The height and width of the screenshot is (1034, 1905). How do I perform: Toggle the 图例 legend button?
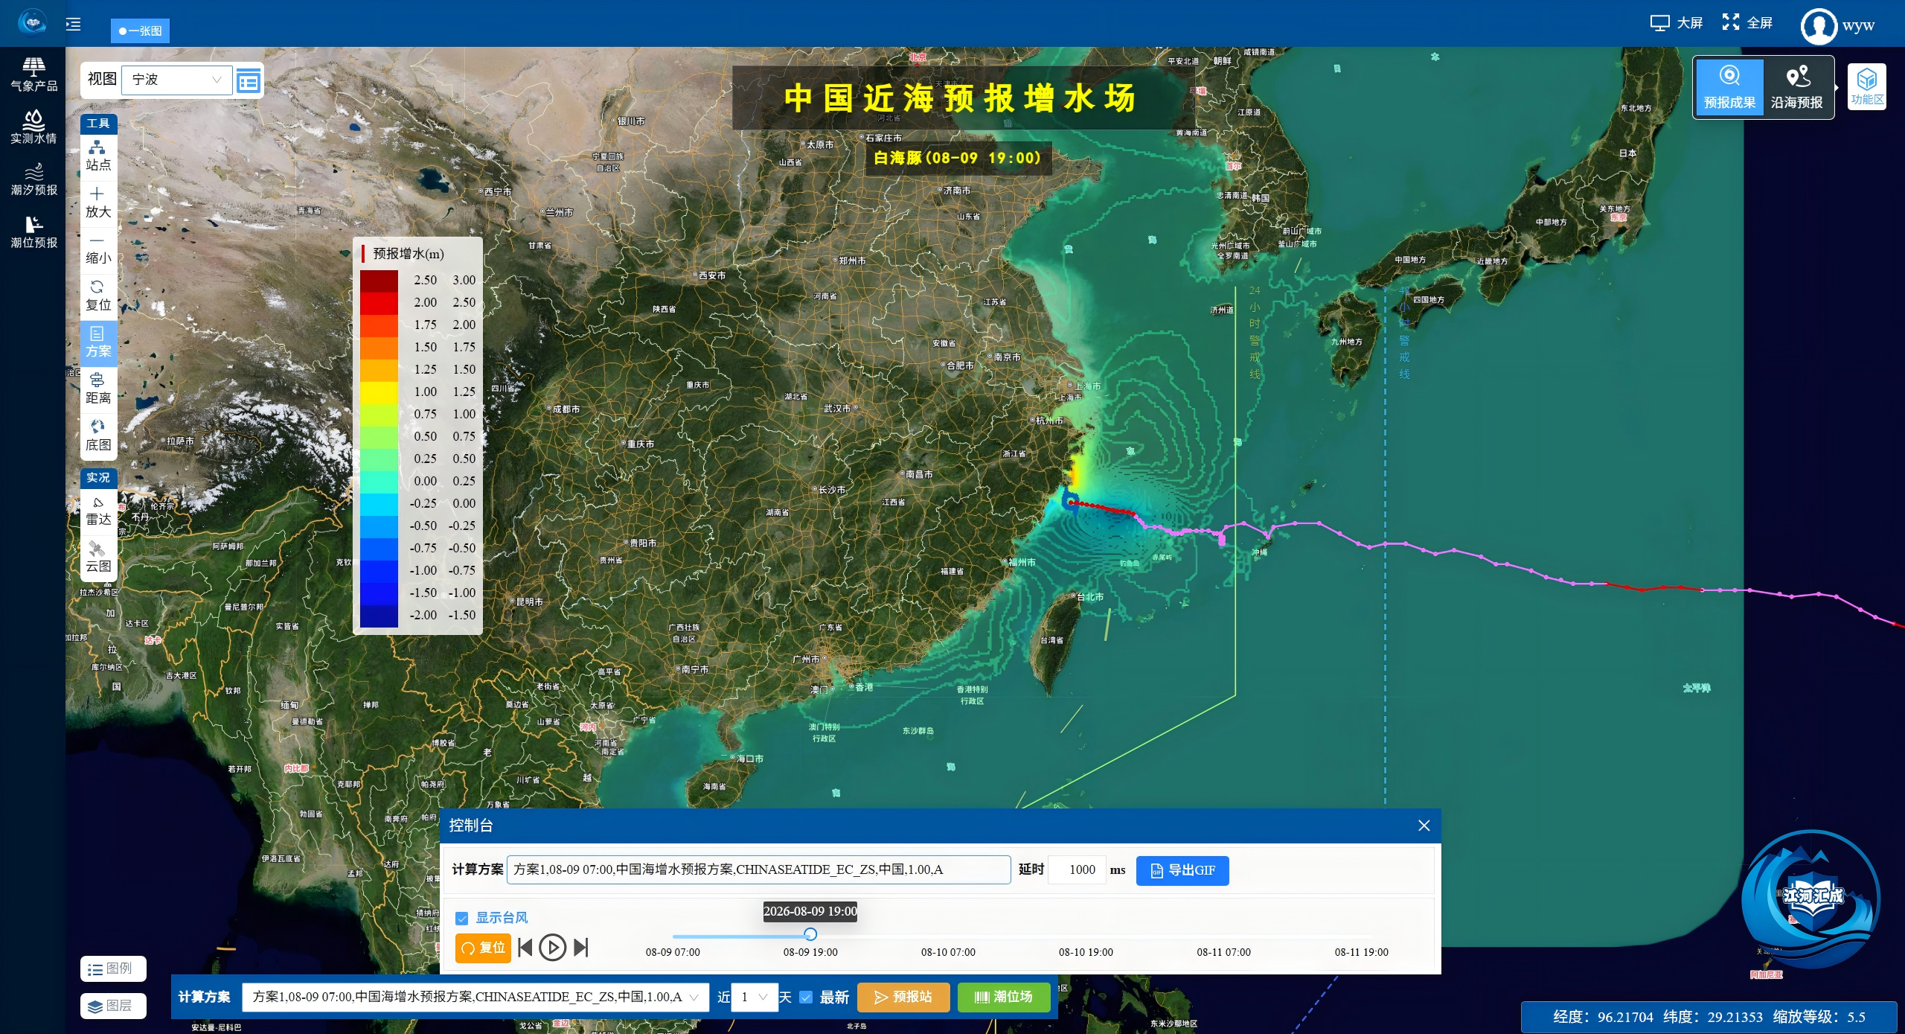pos(113,968)
